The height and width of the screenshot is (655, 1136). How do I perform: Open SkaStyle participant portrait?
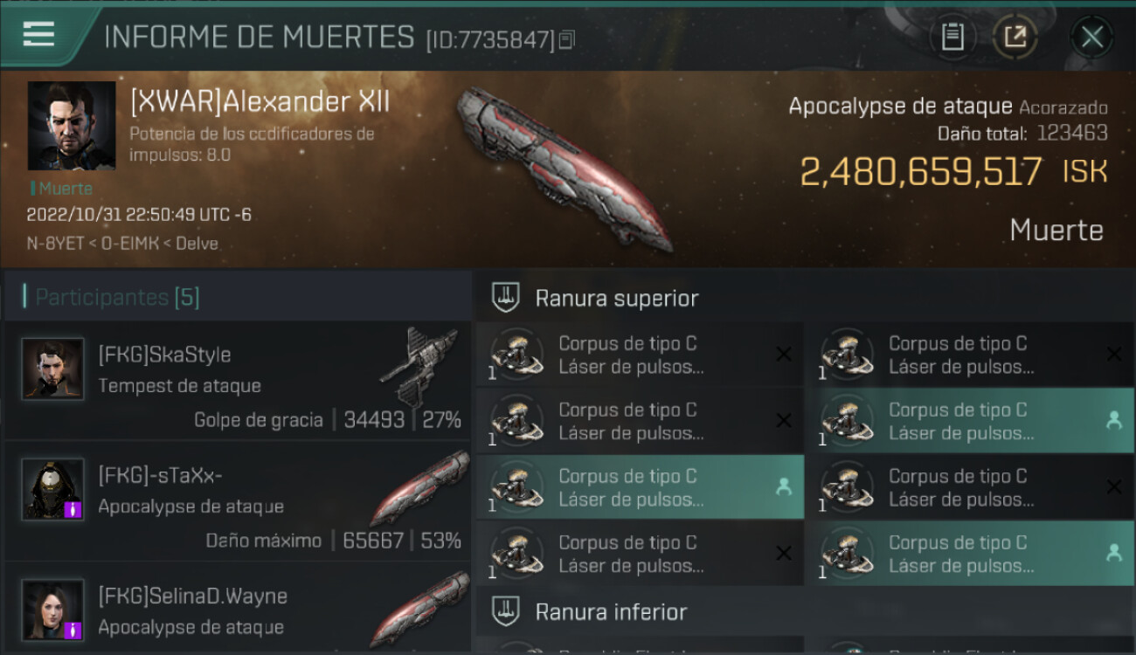coord(53,369)
